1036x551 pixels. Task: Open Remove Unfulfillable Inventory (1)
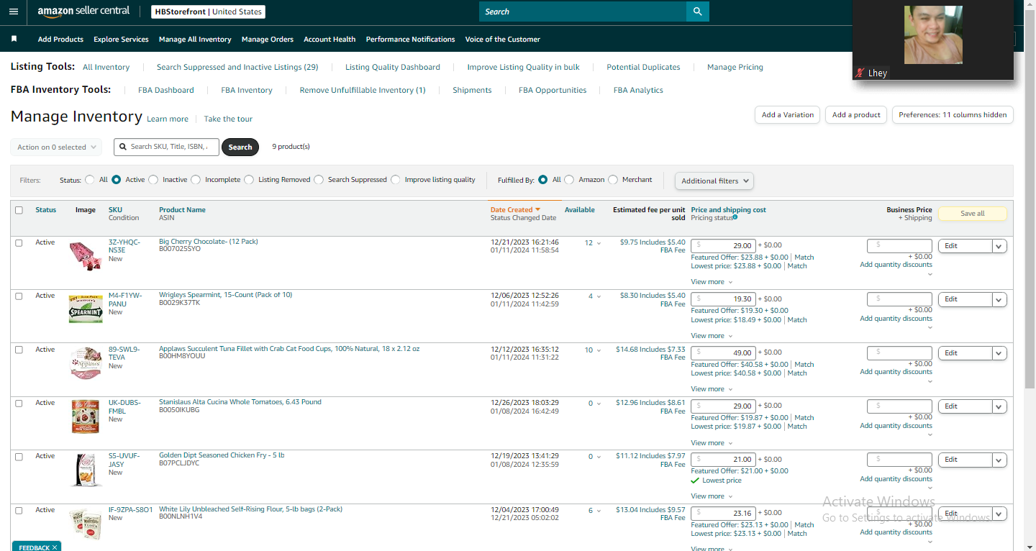point(363,90)
